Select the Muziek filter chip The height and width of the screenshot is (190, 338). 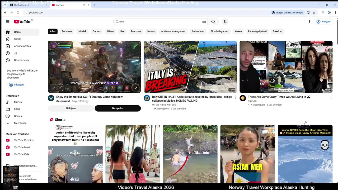pos(82,31)
